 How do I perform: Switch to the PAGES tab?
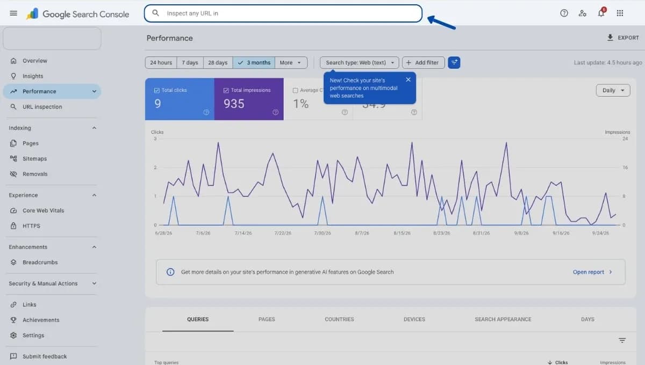pos(267,319)
